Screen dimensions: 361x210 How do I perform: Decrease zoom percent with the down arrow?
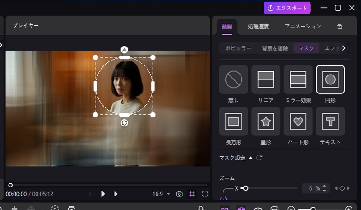point(324,191)
